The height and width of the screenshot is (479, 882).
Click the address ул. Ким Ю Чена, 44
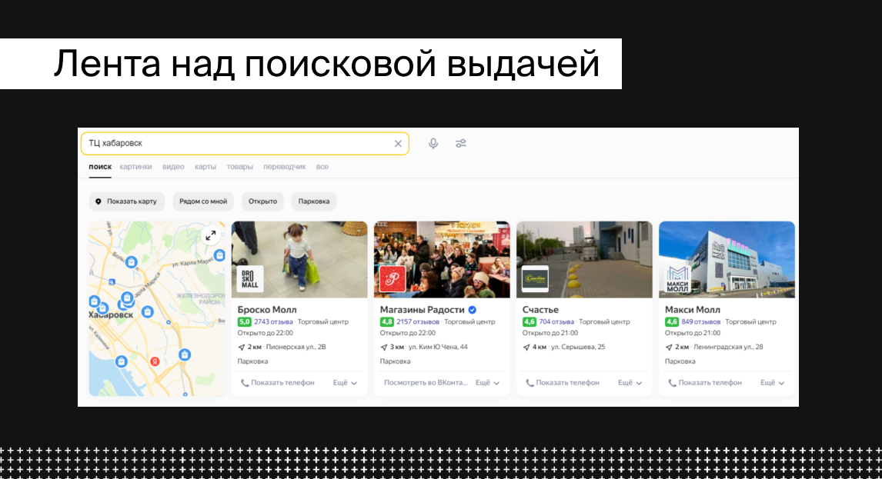[438, 348]
